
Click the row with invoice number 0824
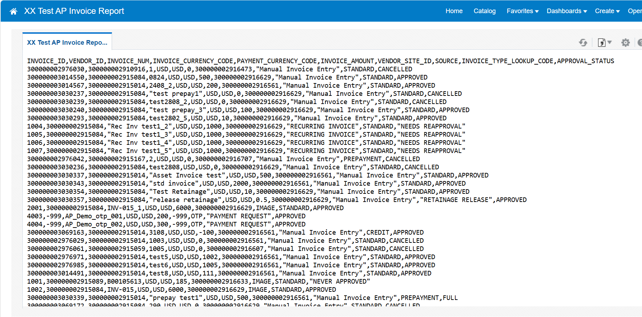click(227, 77)
